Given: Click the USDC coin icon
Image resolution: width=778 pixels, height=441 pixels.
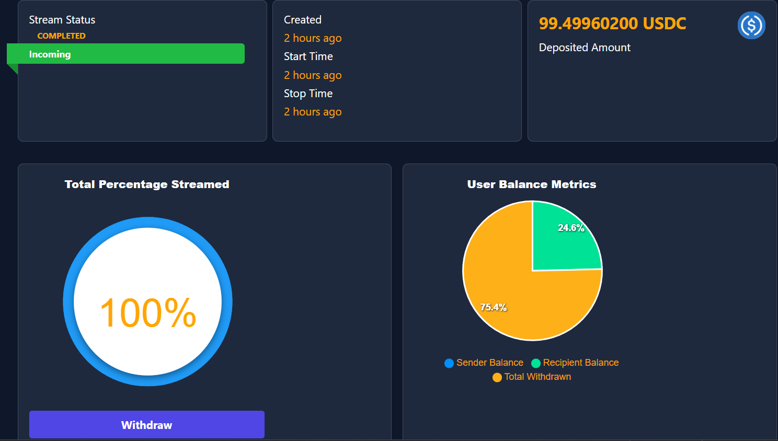Looking at the screenshot, I should point(751,25).
